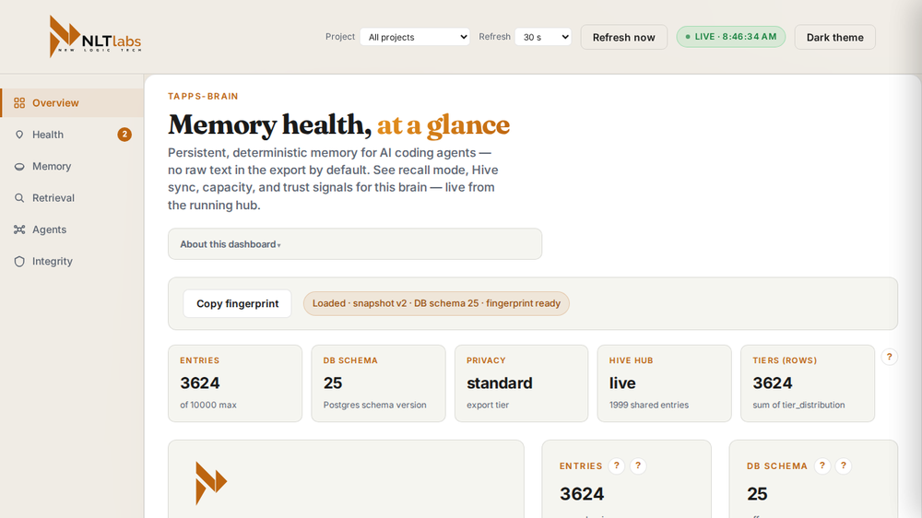
Task: Click the Health pin icon in sidebar
Action: [x=19, y=135]
